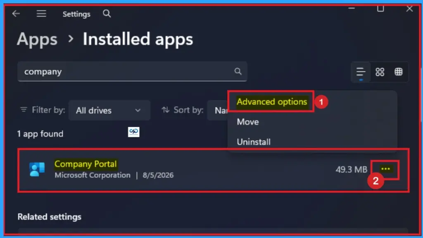Choose Move in the context menu
The width and height of the screenshot is (423, 238).
tap(248, 122)
